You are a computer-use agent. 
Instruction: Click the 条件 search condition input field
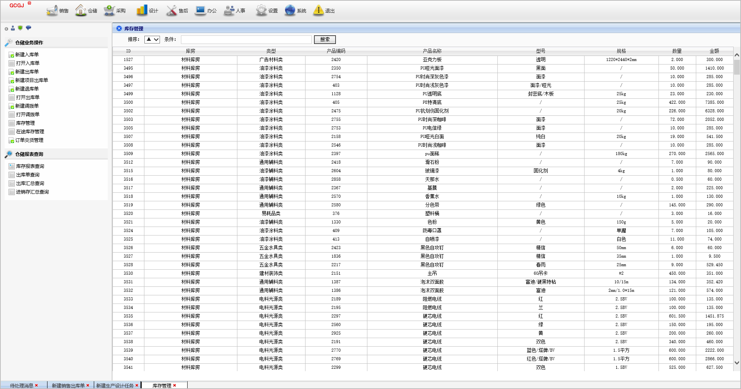[x=246, y=40]
